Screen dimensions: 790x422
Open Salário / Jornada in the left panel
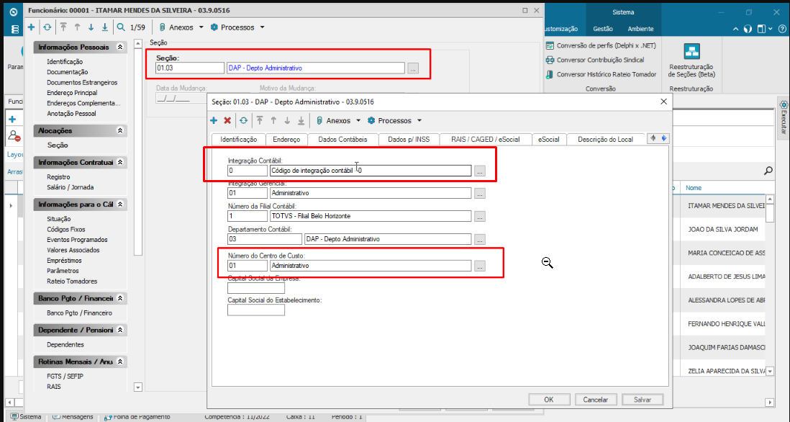tap(70, 187)
